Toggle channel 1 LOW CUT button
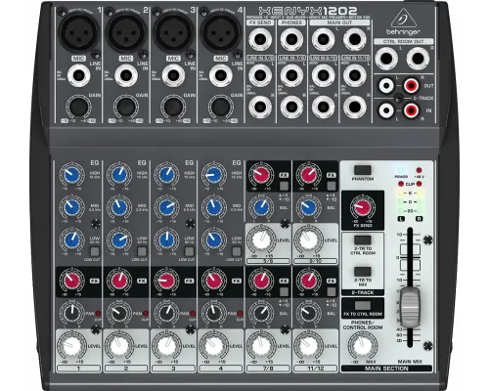489x391 pixels. tap(95, 251)
